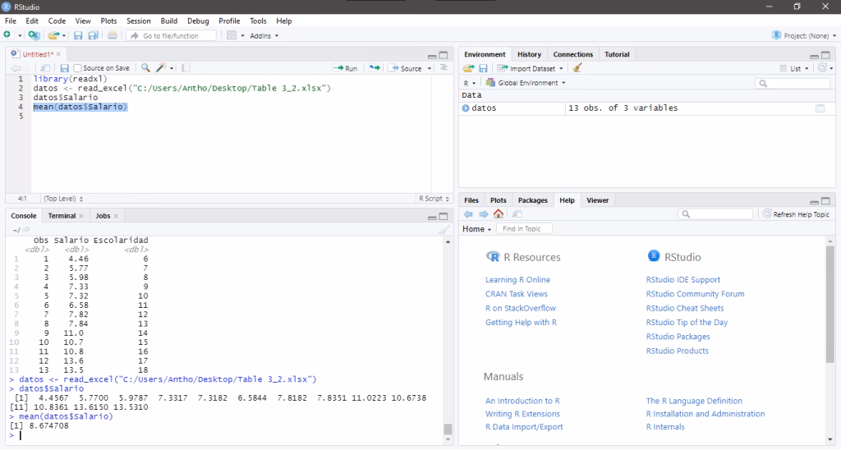This screenshot has width=841, height=450.
Task: Go to Help home page icon
Action: (499, 214)
